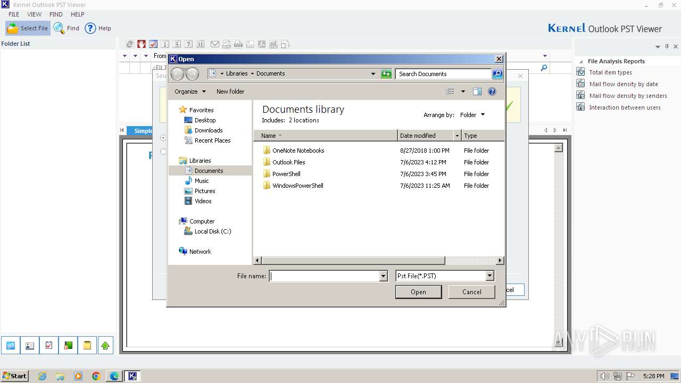Open the Organize dropdown menu

(190, 91)
